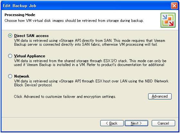Click the Edit Backup Job title bar

(86, 6)
